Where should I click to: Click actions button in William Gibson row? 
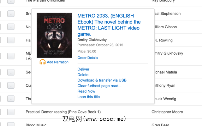coord(11,27)
